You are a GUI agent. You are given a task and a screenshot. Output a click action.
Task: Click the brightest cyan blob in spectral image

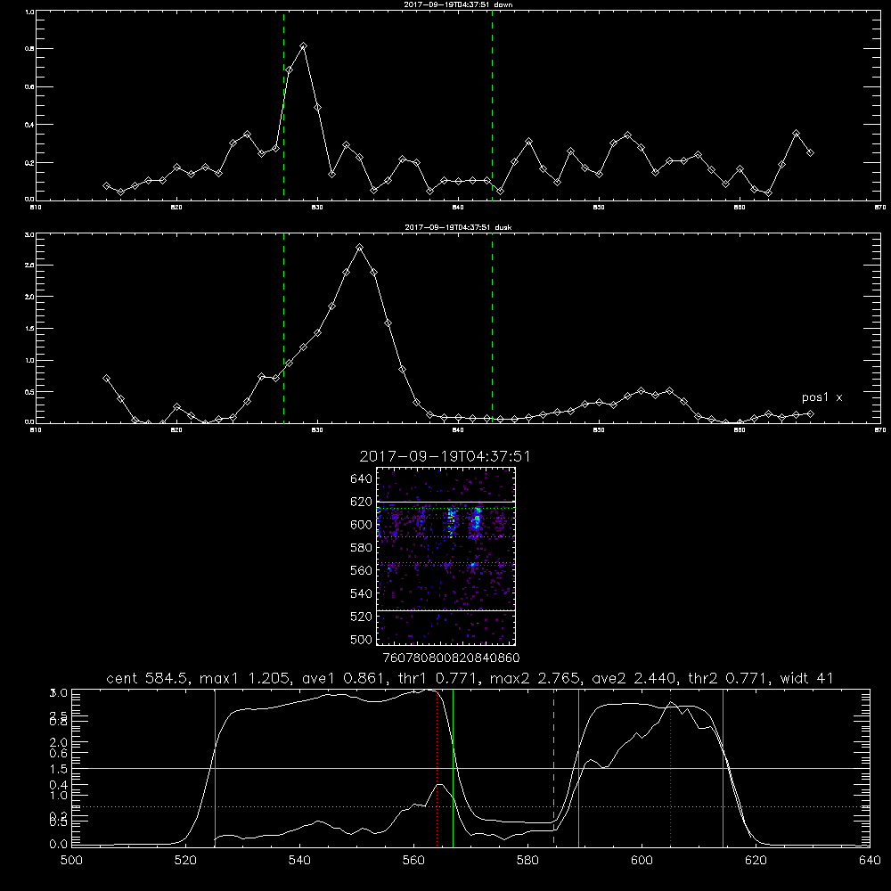click(477, 519)
